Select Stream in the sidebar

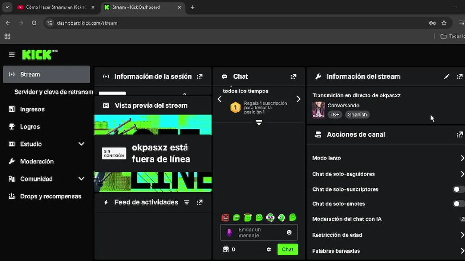(x=46, y=74)
